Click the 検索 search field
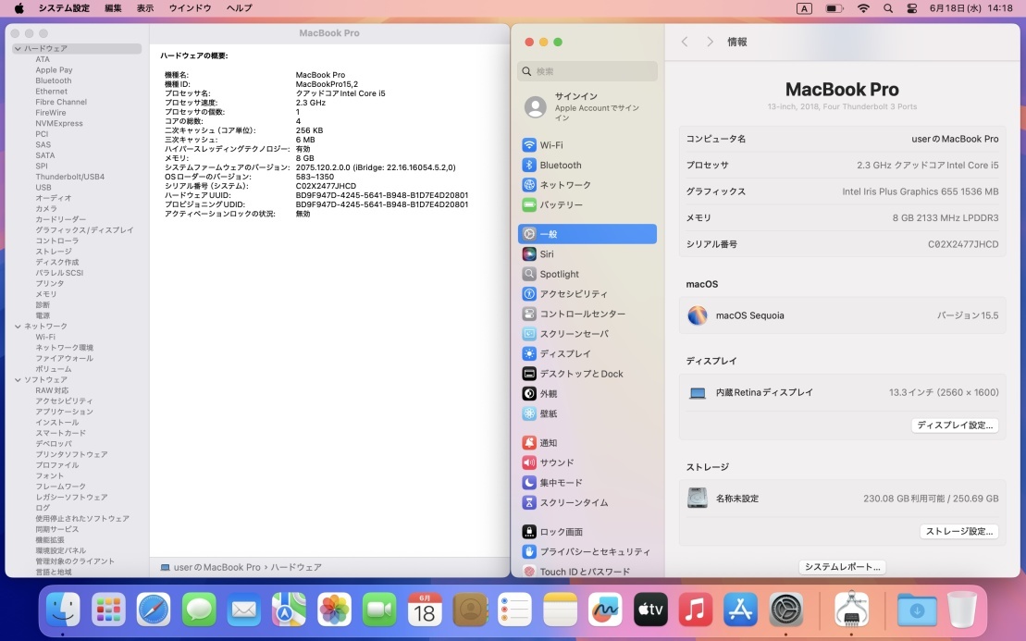Image resolution: width=1026 pixels, height=641 pixels. (587, 71)
